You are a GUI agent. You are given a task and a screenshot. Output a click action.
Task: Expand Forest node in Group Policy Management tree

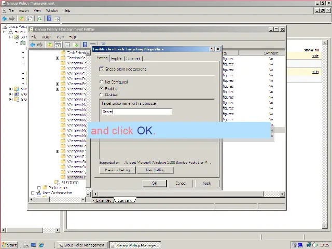pos(5,32)
